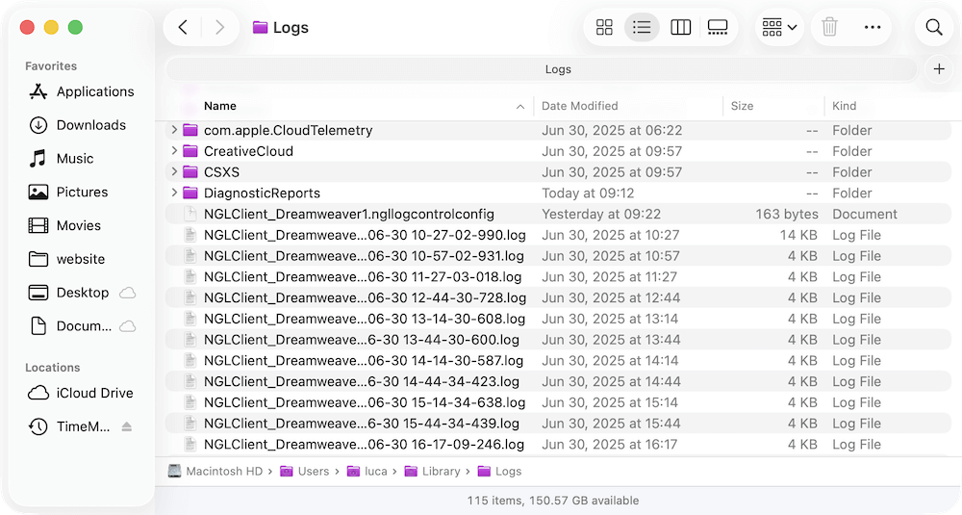Screen dimensions: 962x515
Task: Expand the DiagnosticReports folder
Action: point(173,193)
